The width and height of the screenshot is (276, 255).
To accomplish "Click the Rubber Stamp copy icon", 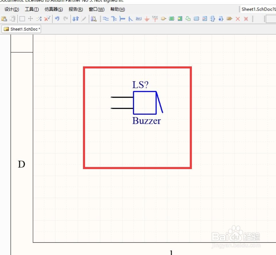I will coord(13,19).
